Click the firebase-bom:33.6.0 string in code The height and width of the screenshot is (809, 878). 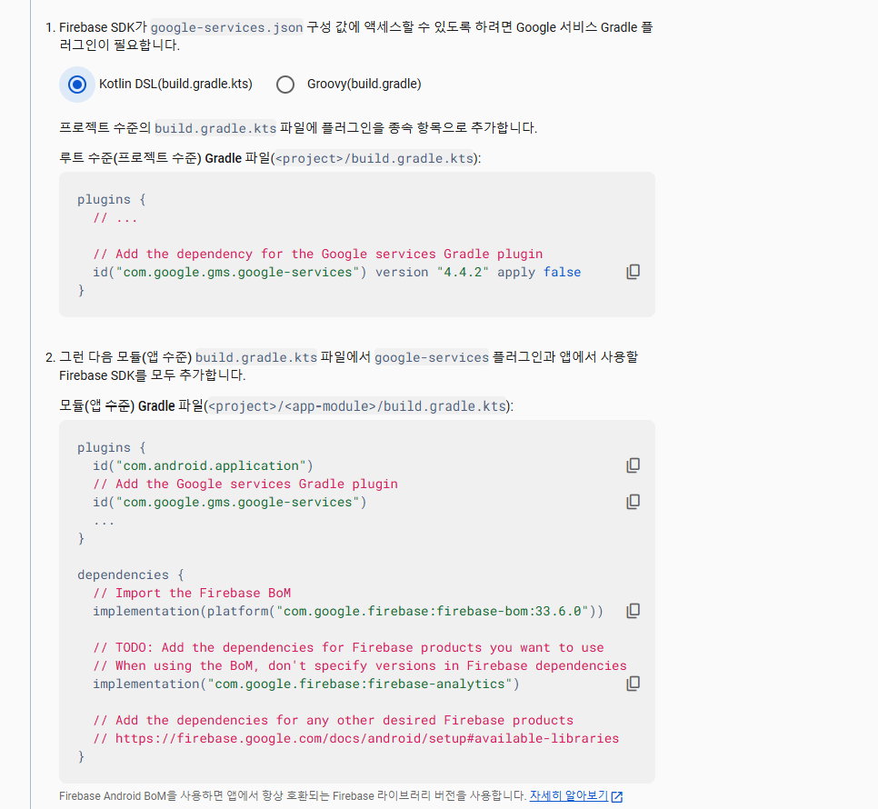pos(433,612)
